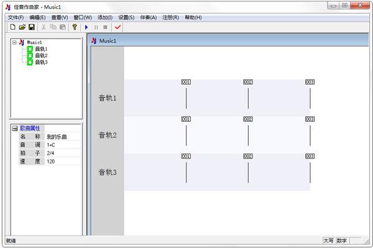
Task: Stop playback with square stop icon
Action: click(x=105, y=27)
